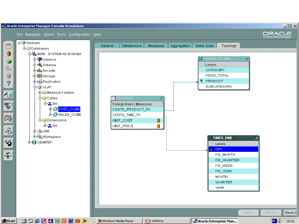Screen dimensions: 299x224
Task: Click the Windows Start button
Action: 9,221
